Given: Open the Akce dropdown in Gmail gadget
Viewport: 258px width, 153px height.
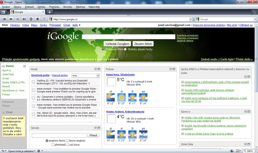Looking at the screenshot, I should pos(85,75).
